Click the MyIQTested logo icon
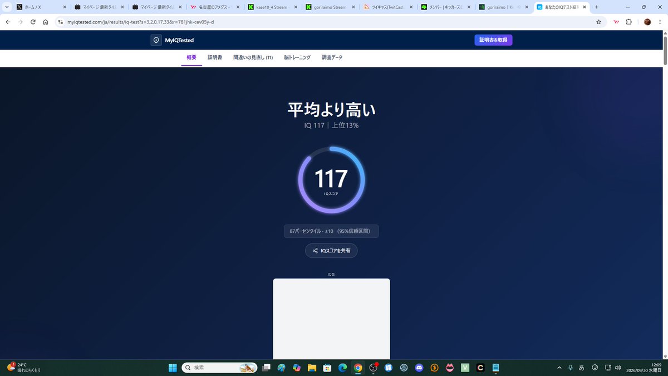 156,40
